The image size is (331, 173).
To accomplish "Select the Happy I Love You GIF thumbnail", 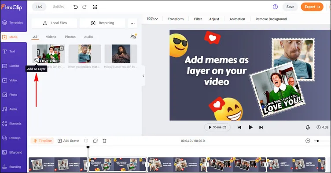I will (121, 54).
